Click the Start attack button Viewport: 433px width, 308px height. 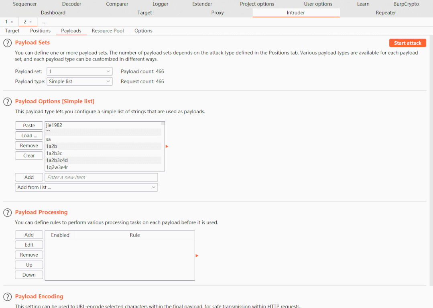[x=408, y=43]
